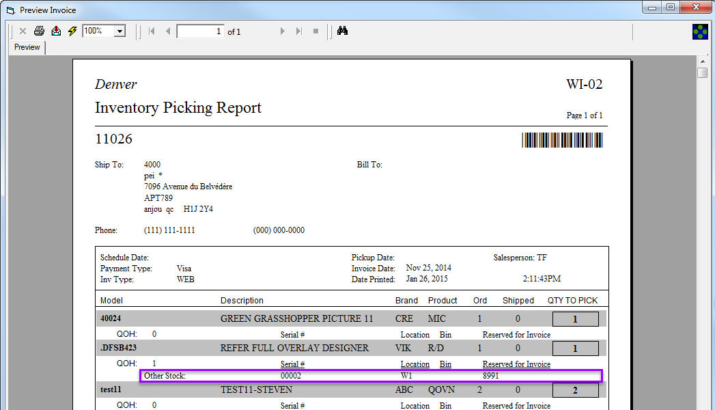Viewport: 715px width, 410px height.
Task: Click the Preview Invoice window icon
Action: (x=10, y=10)
